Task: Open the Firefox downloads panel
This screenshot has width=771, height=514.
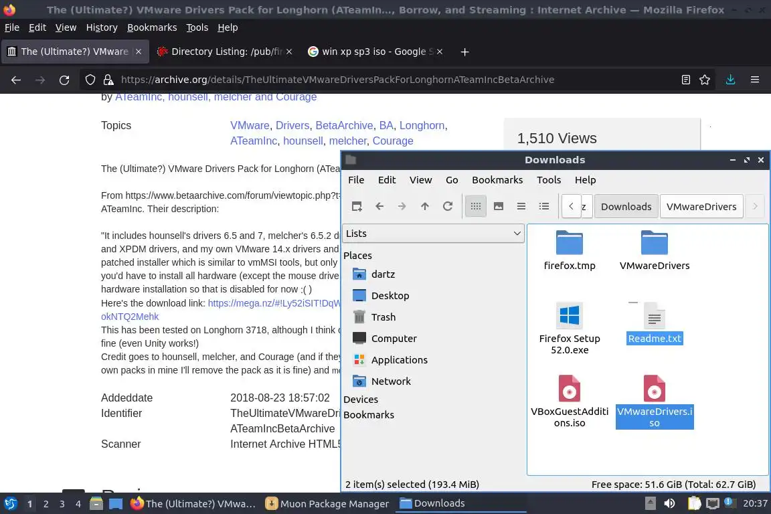Action: (x=731, y=80)
